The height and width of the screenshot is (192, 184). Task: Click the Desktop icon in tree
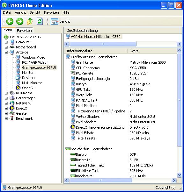pyautogui.click(x=18, y=78)
